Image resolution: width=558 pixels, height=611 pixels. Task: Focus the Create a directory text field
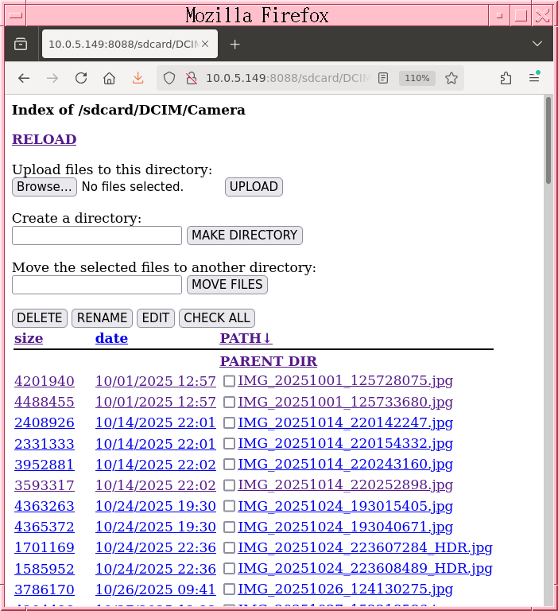click(97, 235)
